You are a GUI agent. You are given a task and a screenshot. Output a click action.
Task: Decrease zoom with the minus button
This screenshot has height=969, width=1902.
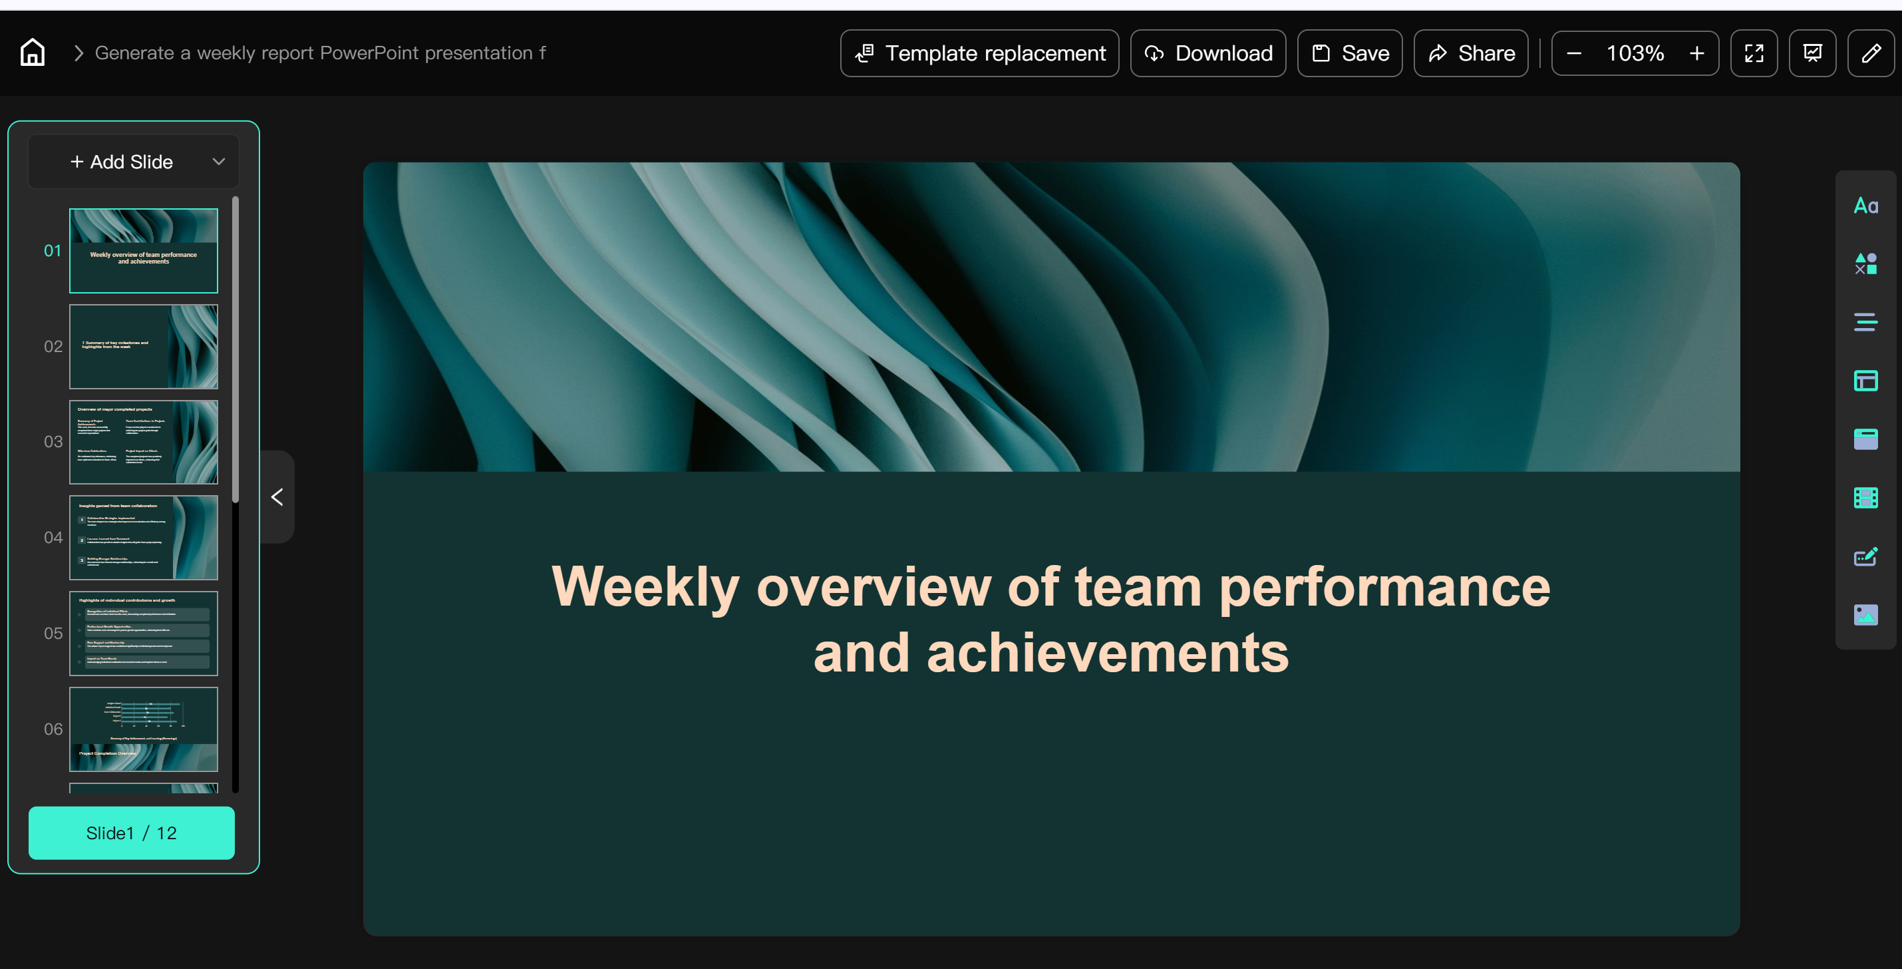[1573, 53]
